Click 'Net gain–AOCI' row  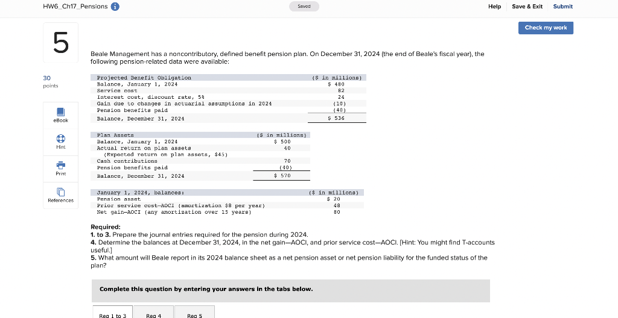[x=228, y=212]
